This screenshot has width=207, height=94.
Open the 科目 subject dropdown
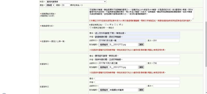tap(76, 2)
